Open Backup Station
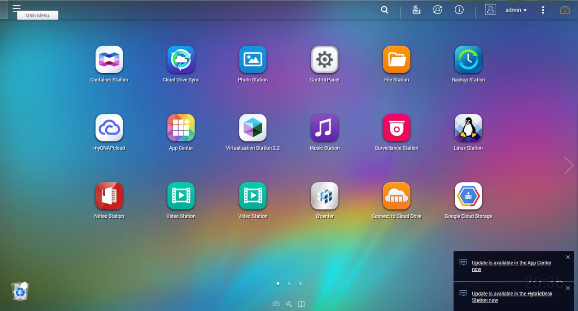The height and width of the screenshot is (311, 578). coord(468,60)
